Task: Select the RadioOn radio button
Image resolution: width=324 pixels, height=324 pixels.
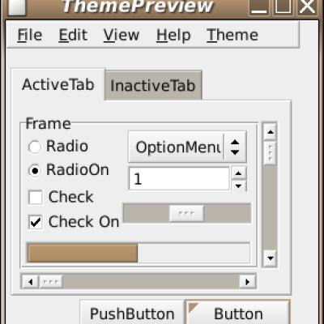Action: coord(69,170)
